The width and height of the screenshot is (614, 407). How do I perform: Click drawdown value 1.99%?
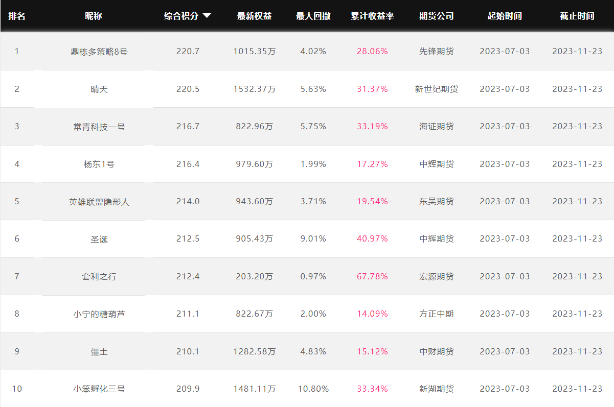click(313, 164)
